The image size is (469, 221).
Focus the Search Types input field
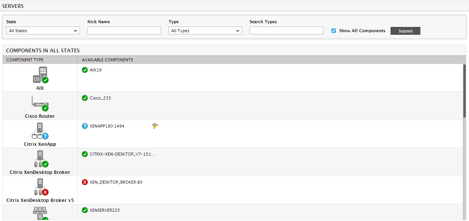(286, 31)
